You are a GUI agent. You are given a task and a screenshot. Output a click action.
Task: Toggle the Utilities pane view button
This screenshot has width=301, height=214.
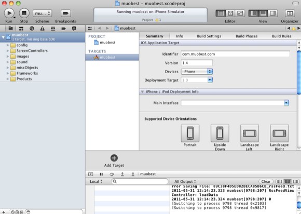pos(273,14)
